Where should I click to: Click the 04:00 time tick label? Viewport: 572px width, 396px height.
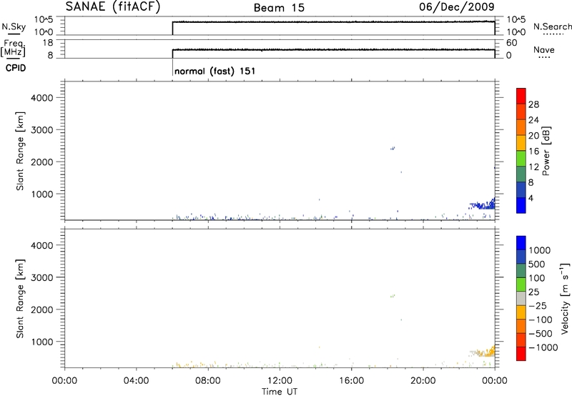pyautogui.click(x=136, y=381)
